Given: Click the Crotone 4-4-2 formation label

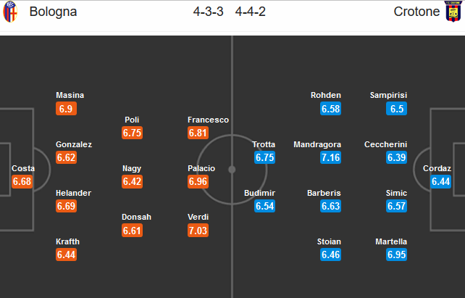Looking at the screenshot, I should tap(251, 12).
